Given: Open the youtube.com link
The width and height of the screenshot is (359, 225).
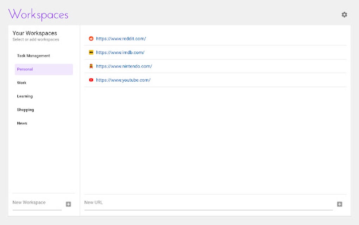Looking at the screenshot, I should [x=123, y=80].
